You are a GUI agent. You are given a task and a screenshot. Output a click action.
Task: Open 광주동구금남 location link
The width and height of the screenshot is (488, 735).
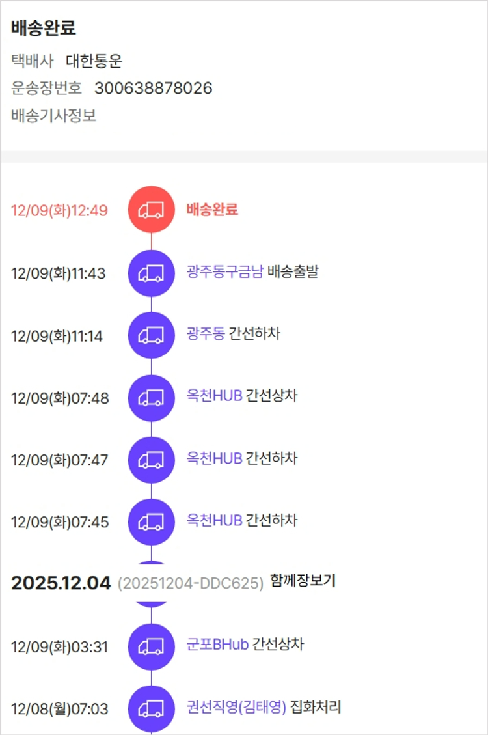[224, 271]
